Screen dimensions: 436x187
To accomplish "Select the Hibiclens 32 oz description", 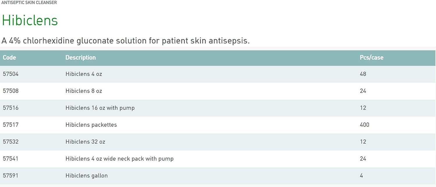I will click(x=85, y=142).
